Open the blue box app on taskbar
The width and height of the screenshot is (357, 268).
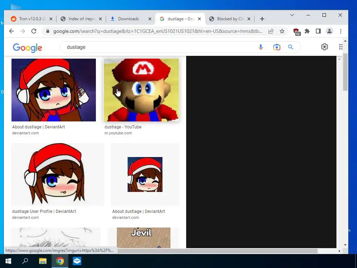pyautogui.click(x=77, y=261)
